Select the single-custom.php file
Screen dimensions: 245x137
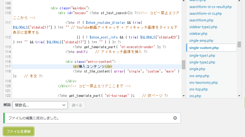(x=212, y=48)
